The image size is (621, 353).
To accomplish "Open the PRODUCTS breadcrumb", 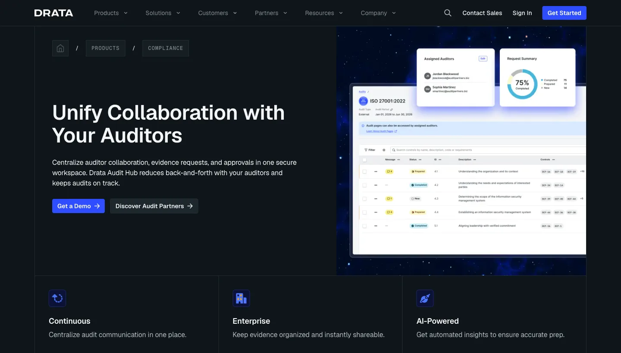I will coord(106,48).
